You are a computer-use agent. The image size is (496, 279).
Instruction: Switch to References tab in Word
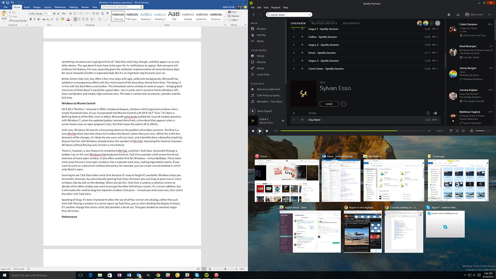tap(60, 7)
